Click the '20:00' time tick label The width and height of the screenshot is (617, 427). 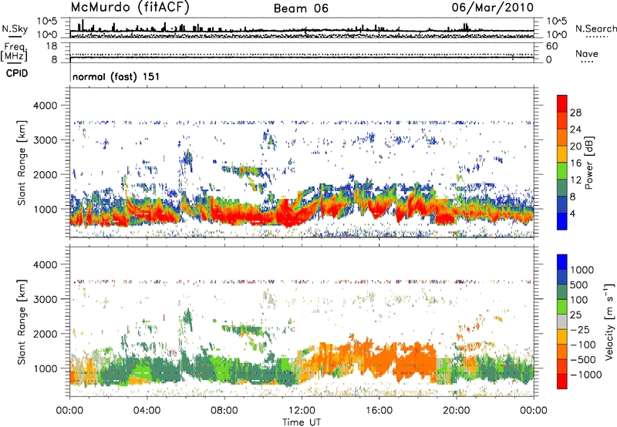pyautogui.click(x=456, y=411)
